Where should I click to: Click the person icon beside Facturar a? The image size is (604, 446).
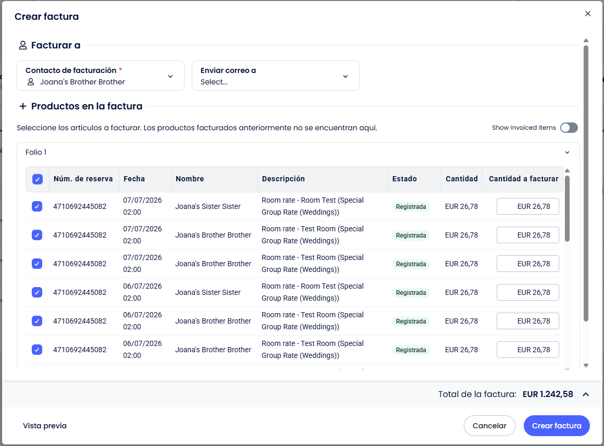[x=23, y=45]
